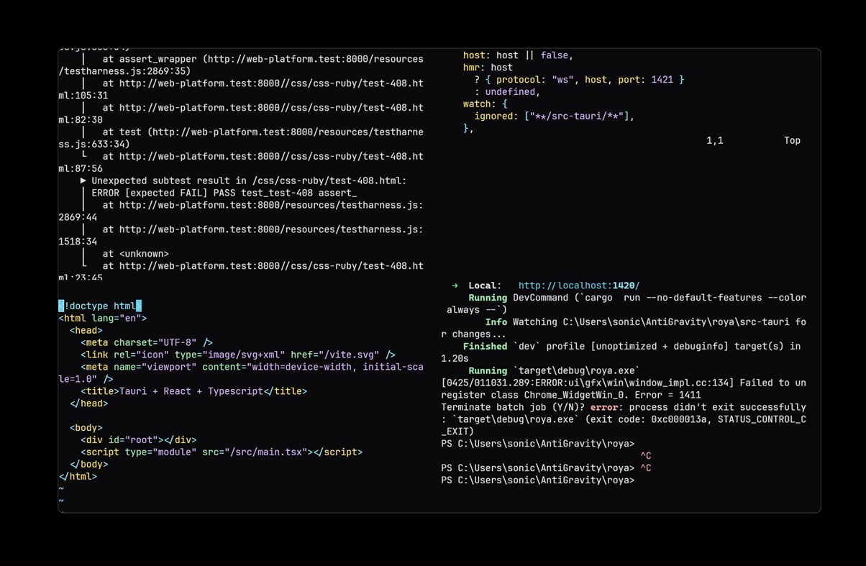Image resolution: width=866 pixels, height=566 pixels.
Task: Click the '!doctype html' line in the editor
Action: tap(100, 306)
